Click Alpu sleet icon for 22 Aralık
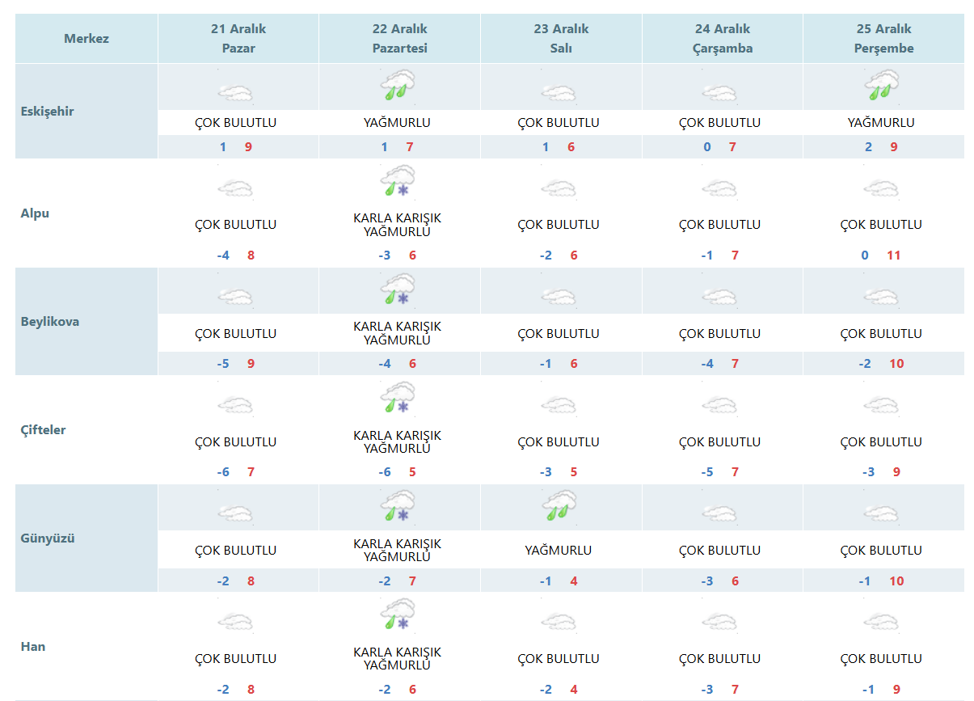 398,182
